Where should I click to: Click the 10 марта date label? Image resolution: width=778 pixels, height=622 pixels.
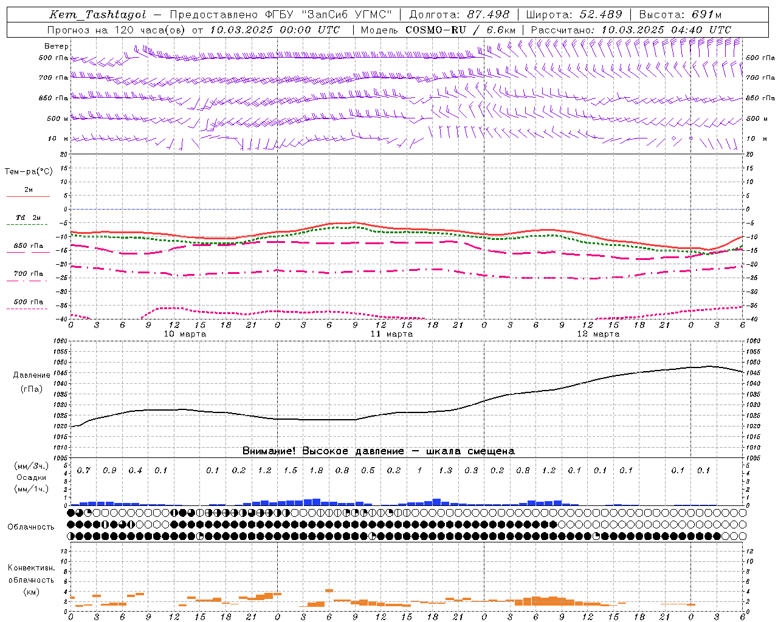185,334
